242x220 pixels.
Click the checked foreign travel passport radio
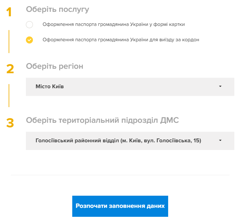(29, 40)
